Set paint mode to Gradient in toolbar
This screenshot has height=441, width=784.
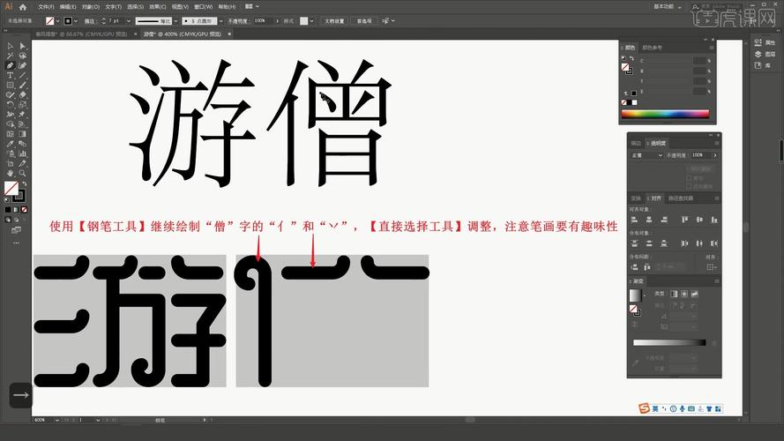16,210
